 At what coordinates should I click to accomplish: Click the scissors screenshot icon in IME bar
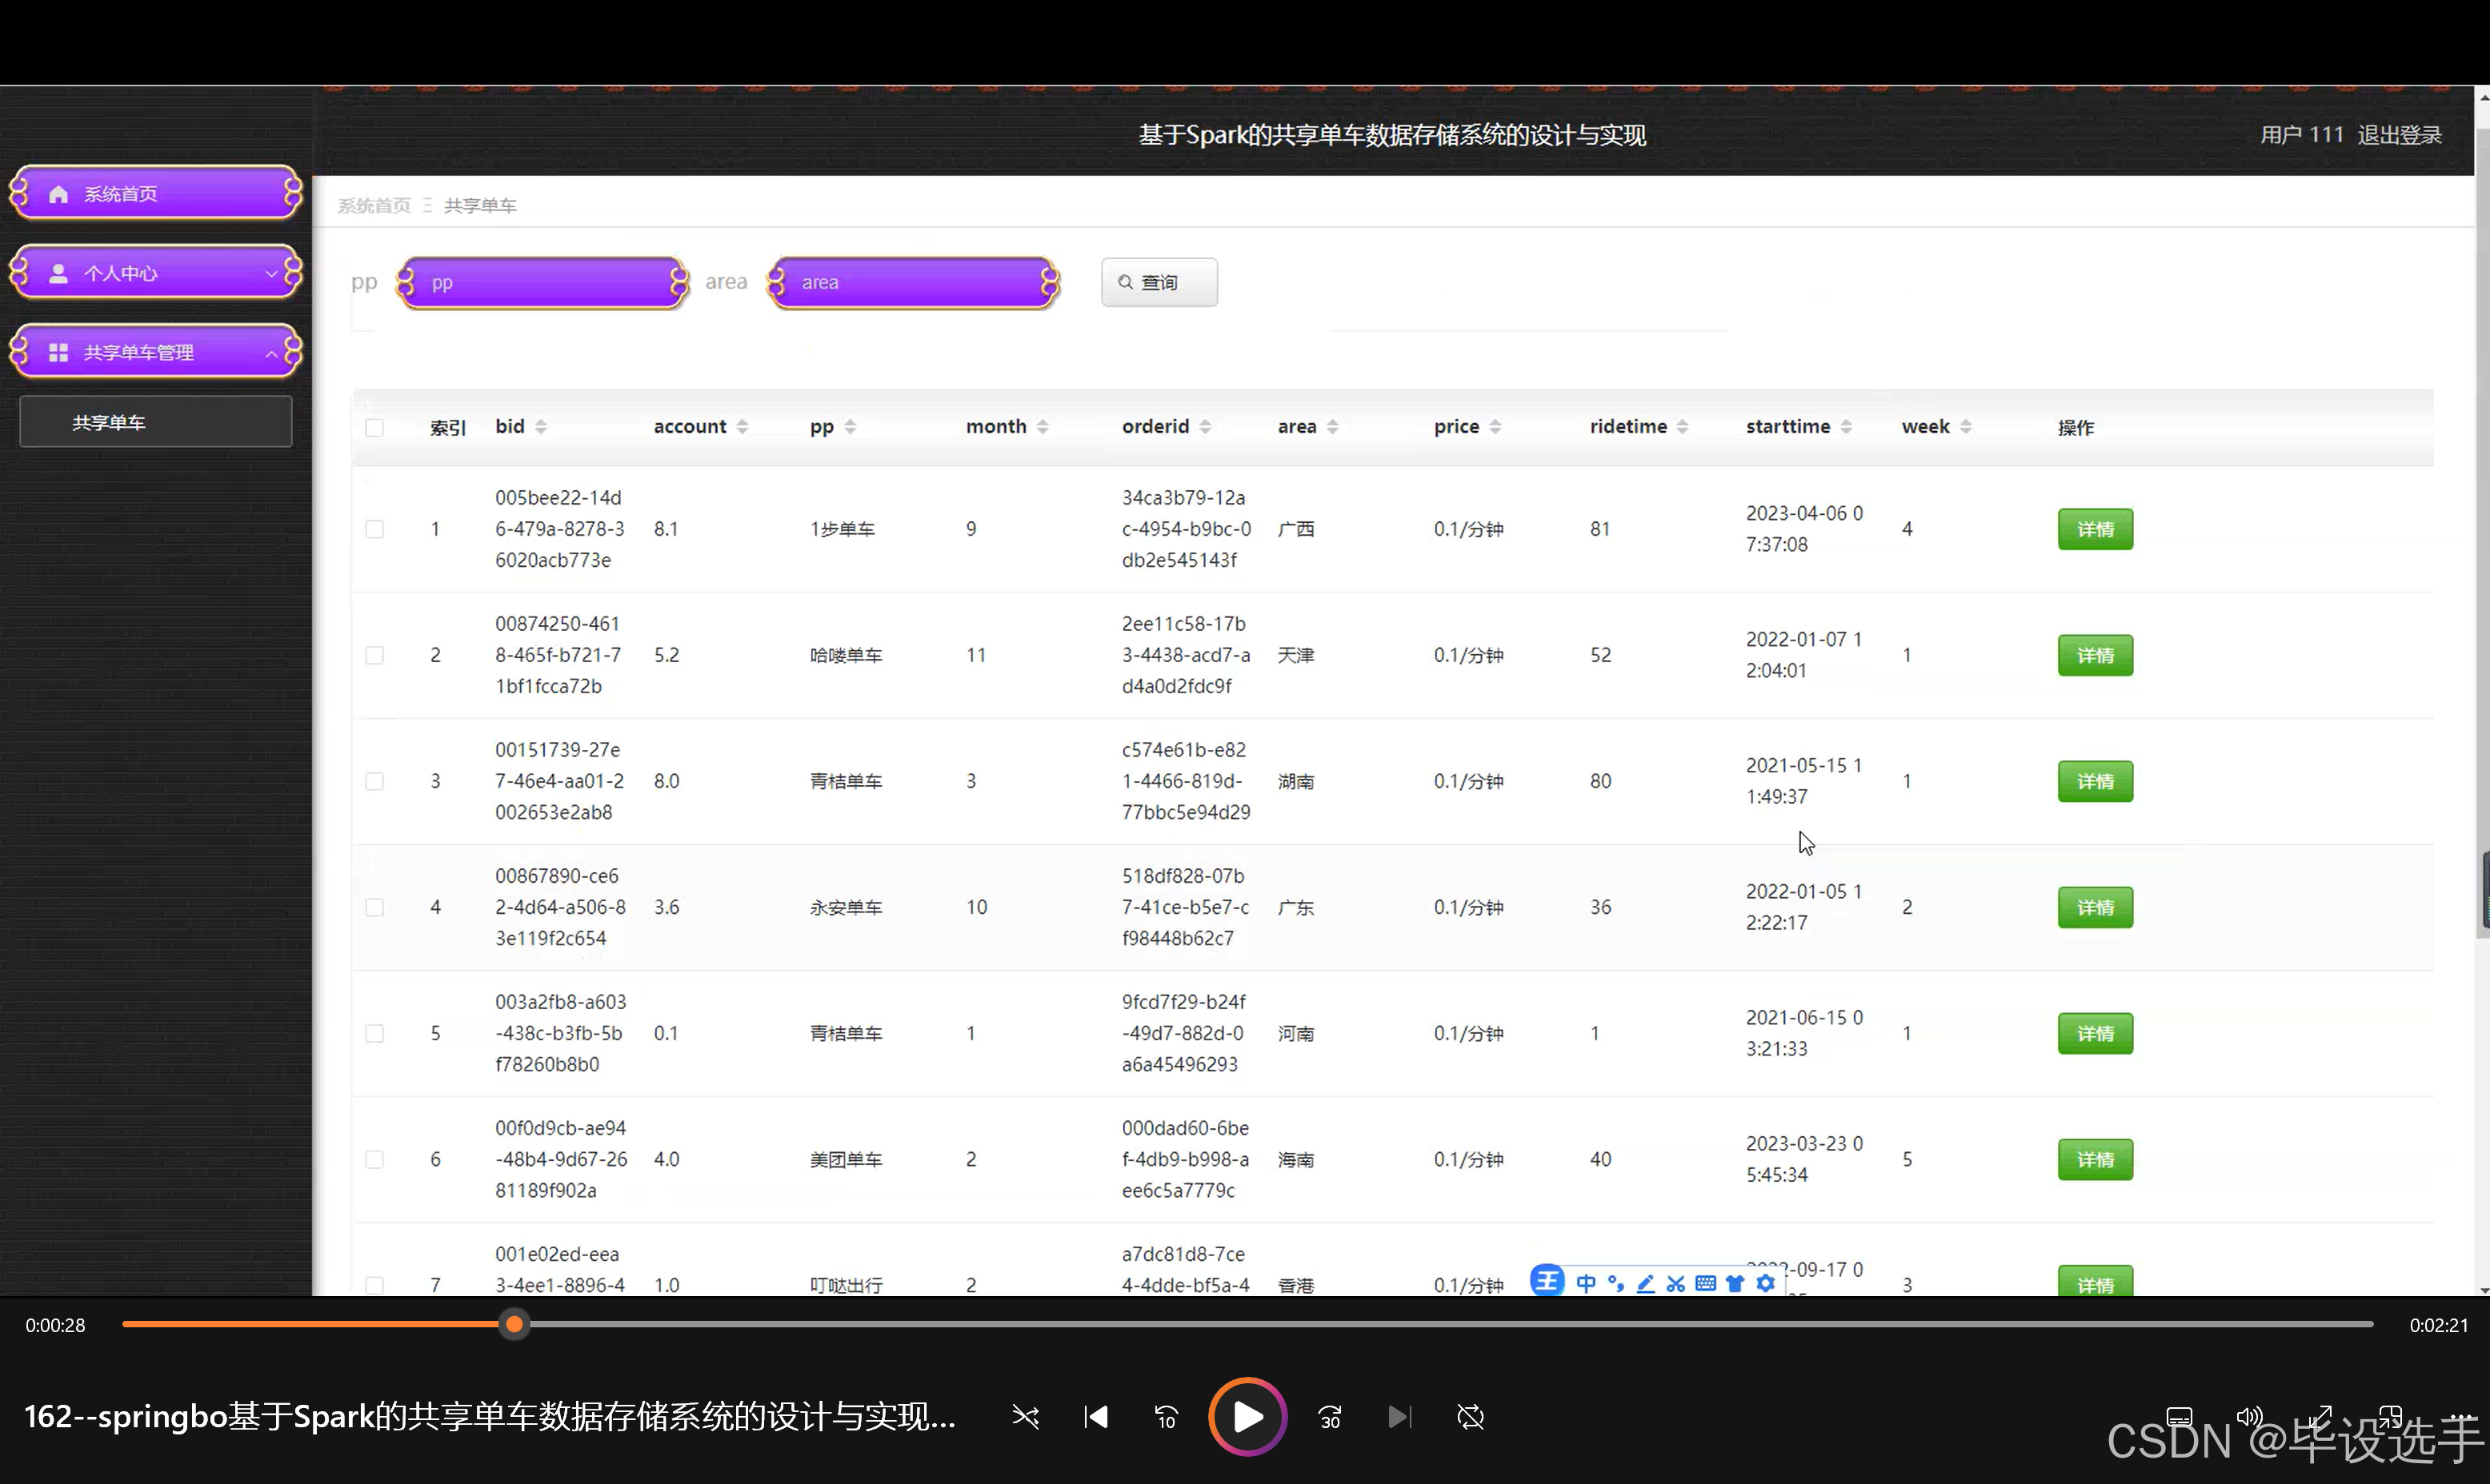click(1675, 1283)
